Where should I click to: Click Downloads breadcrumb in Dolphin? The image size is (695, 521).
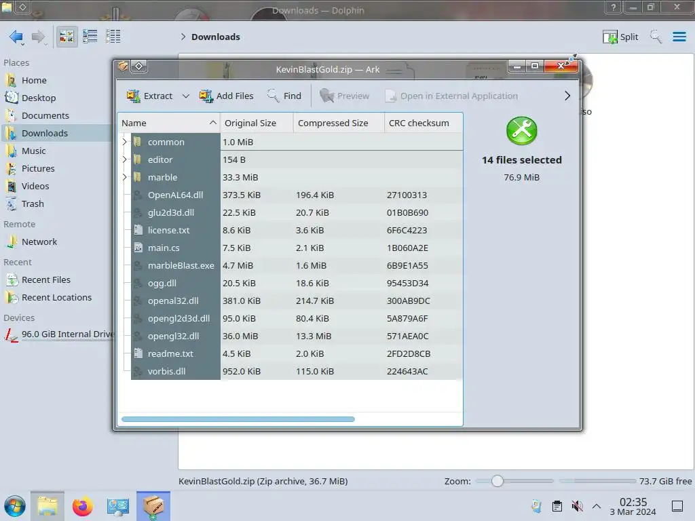216,37
